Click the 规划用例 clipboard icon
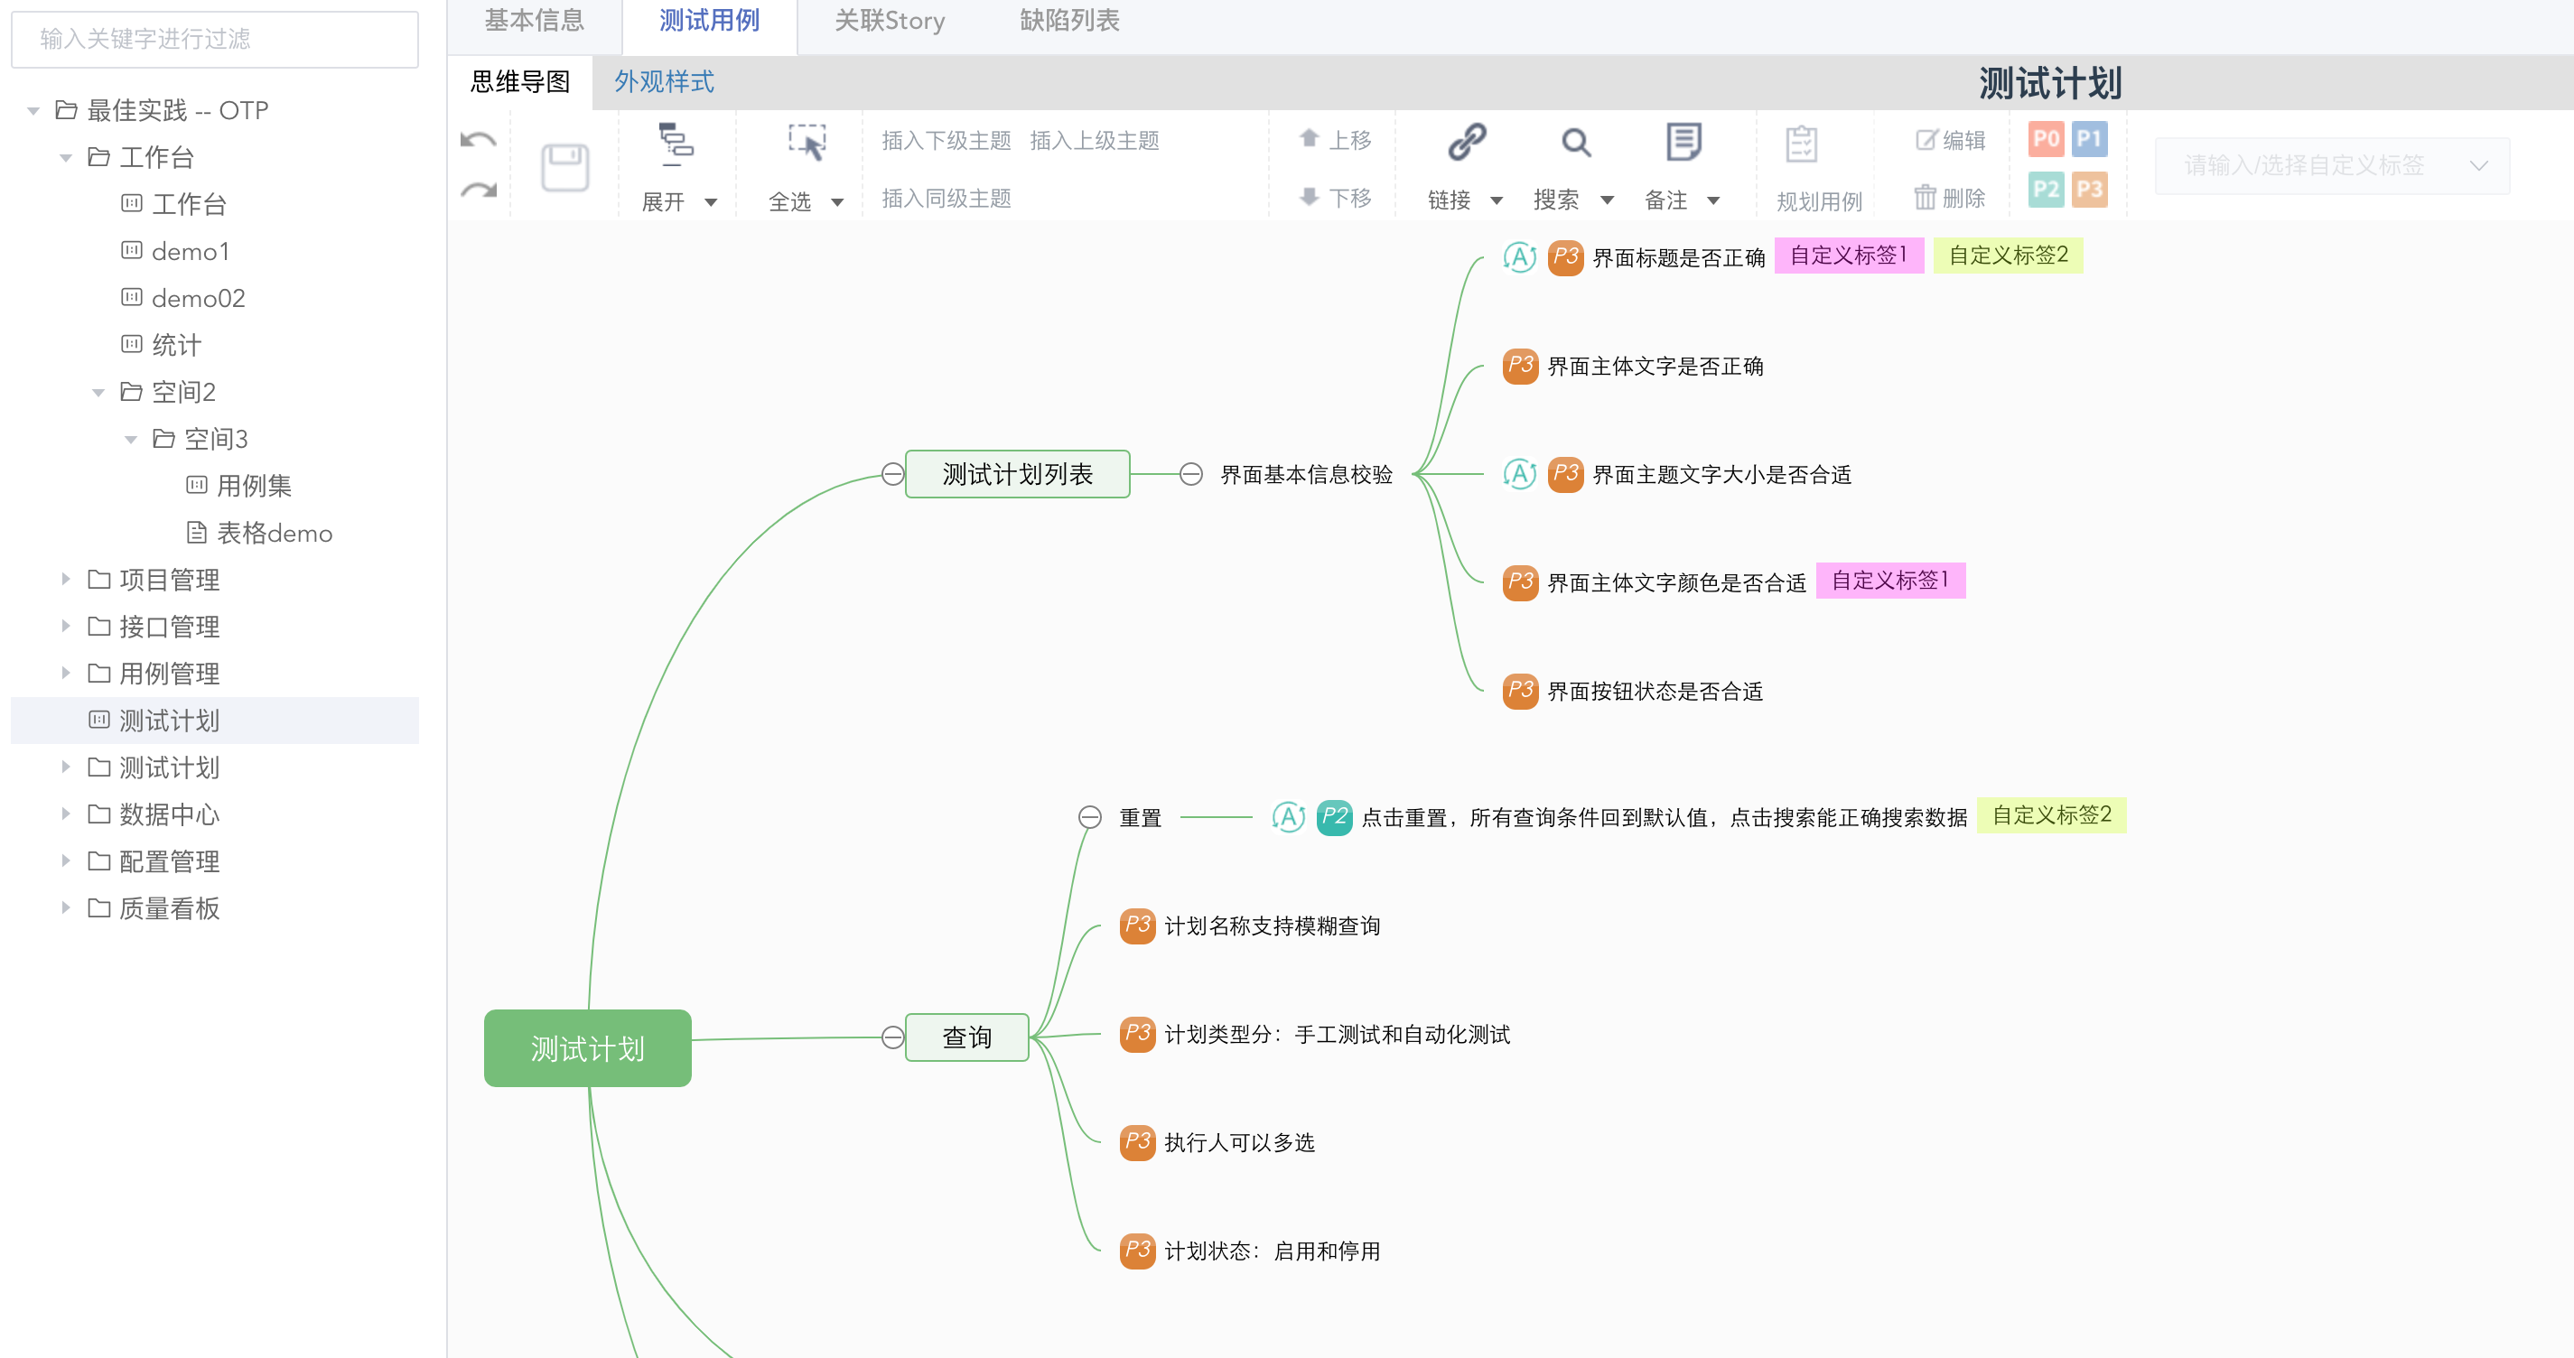The width and height of the screenshot is (2574, 1358). pyautogui.click(x=1801, y=144)
